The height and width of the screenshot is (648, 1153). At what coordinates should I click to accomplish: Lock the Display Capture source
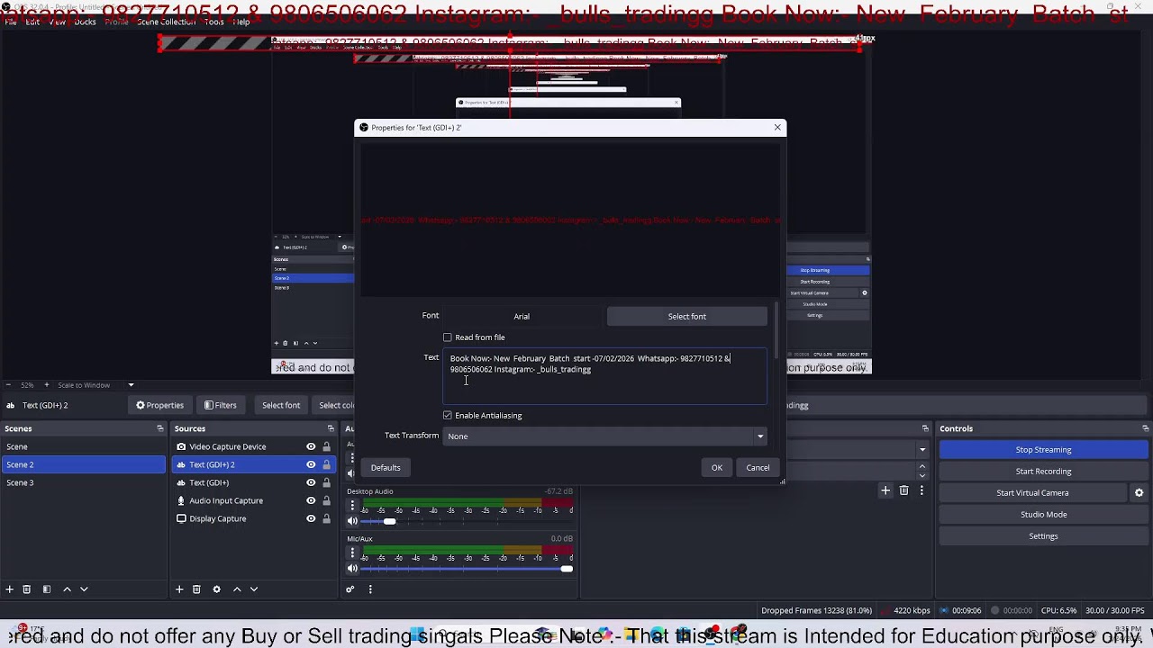tap(326, 518)
